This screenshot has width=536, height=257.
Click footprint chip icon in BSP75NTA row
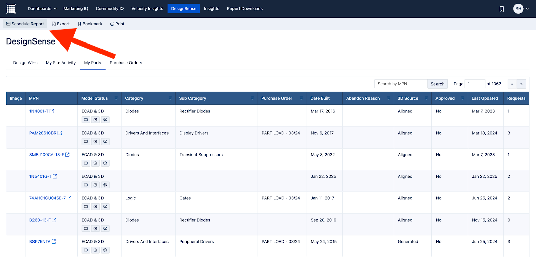(95, 250)
